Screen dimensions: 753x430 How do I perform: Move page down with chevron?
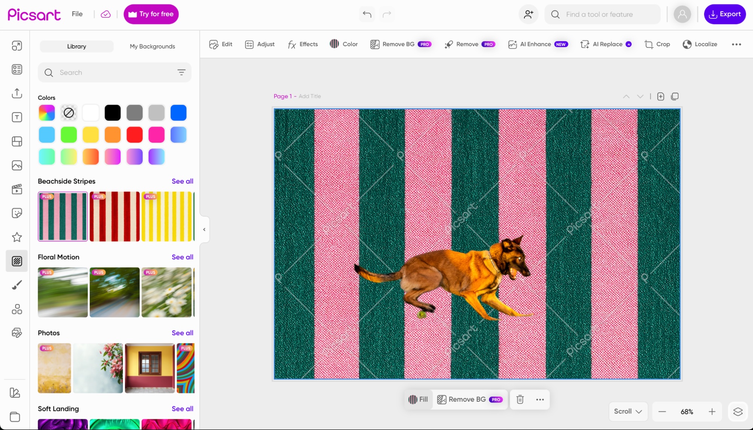(x=640, y=96)
